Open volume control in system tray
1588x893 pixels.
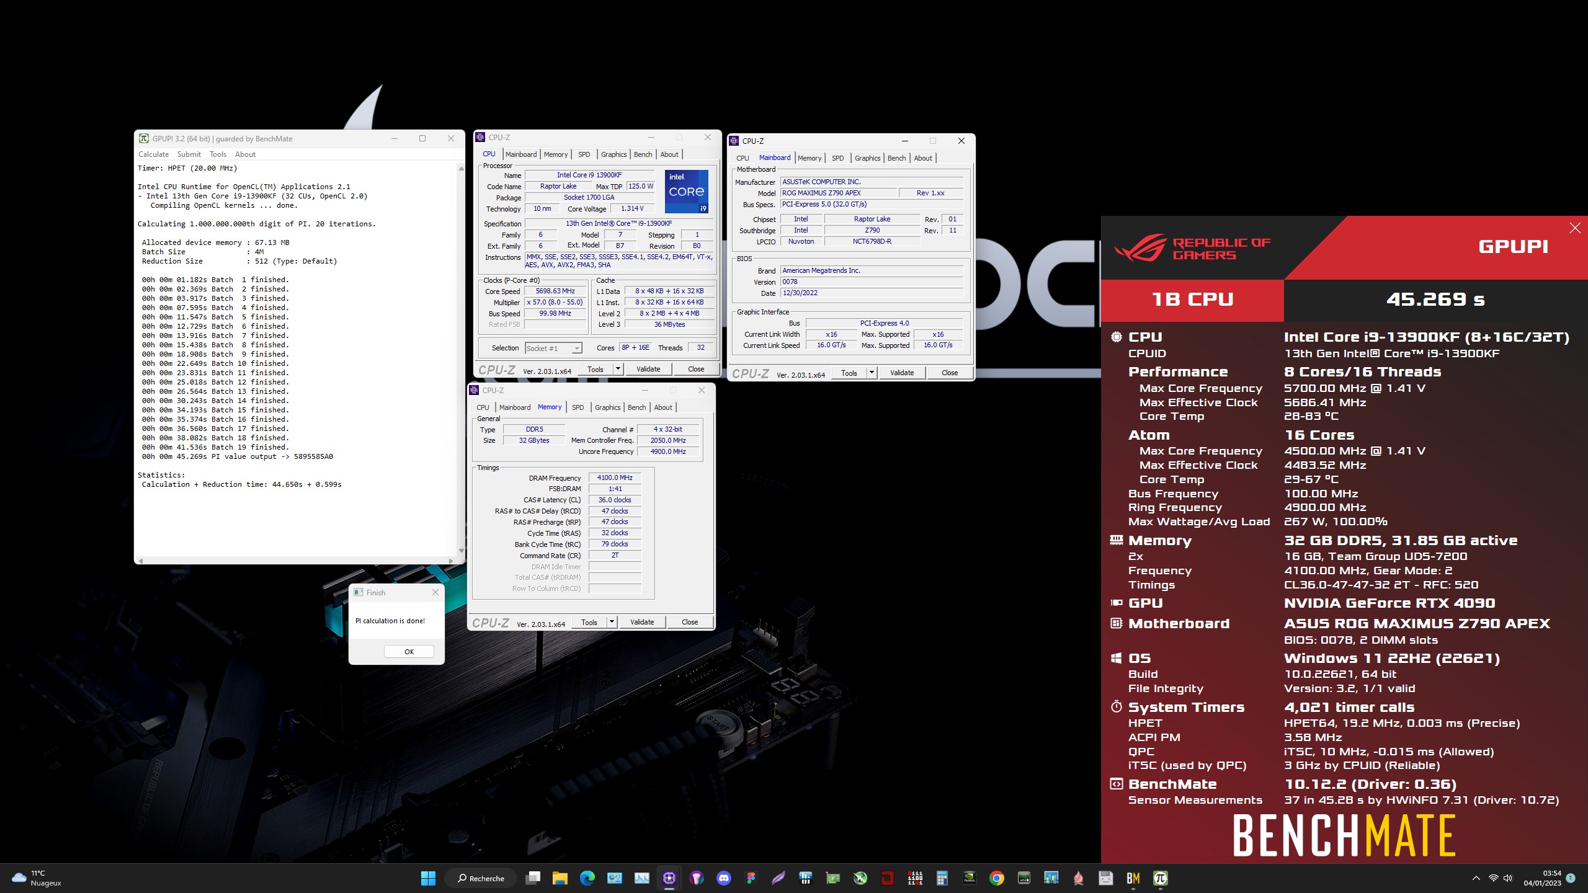click(x=1508, y=878)
